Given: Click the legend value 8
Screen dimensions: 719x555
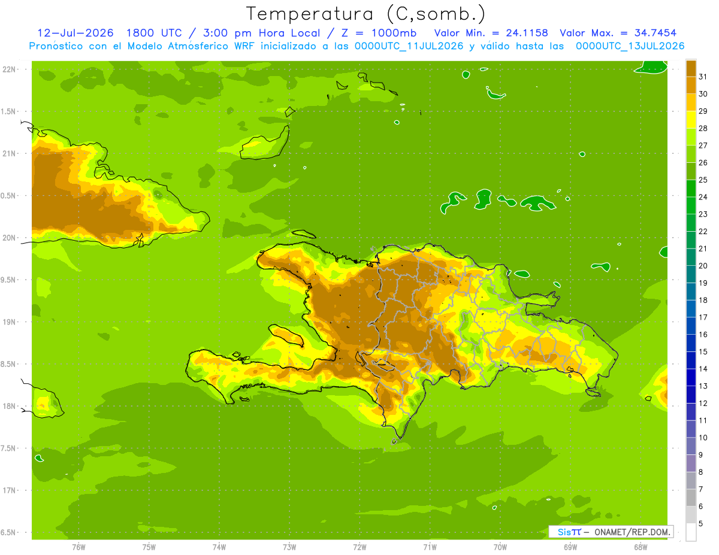Looking at the screenshot, I should (701, 472).
